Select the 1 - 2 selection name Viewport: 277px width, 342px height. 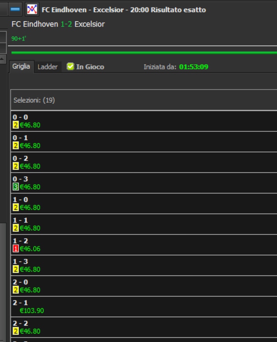(x=20, y=241)
